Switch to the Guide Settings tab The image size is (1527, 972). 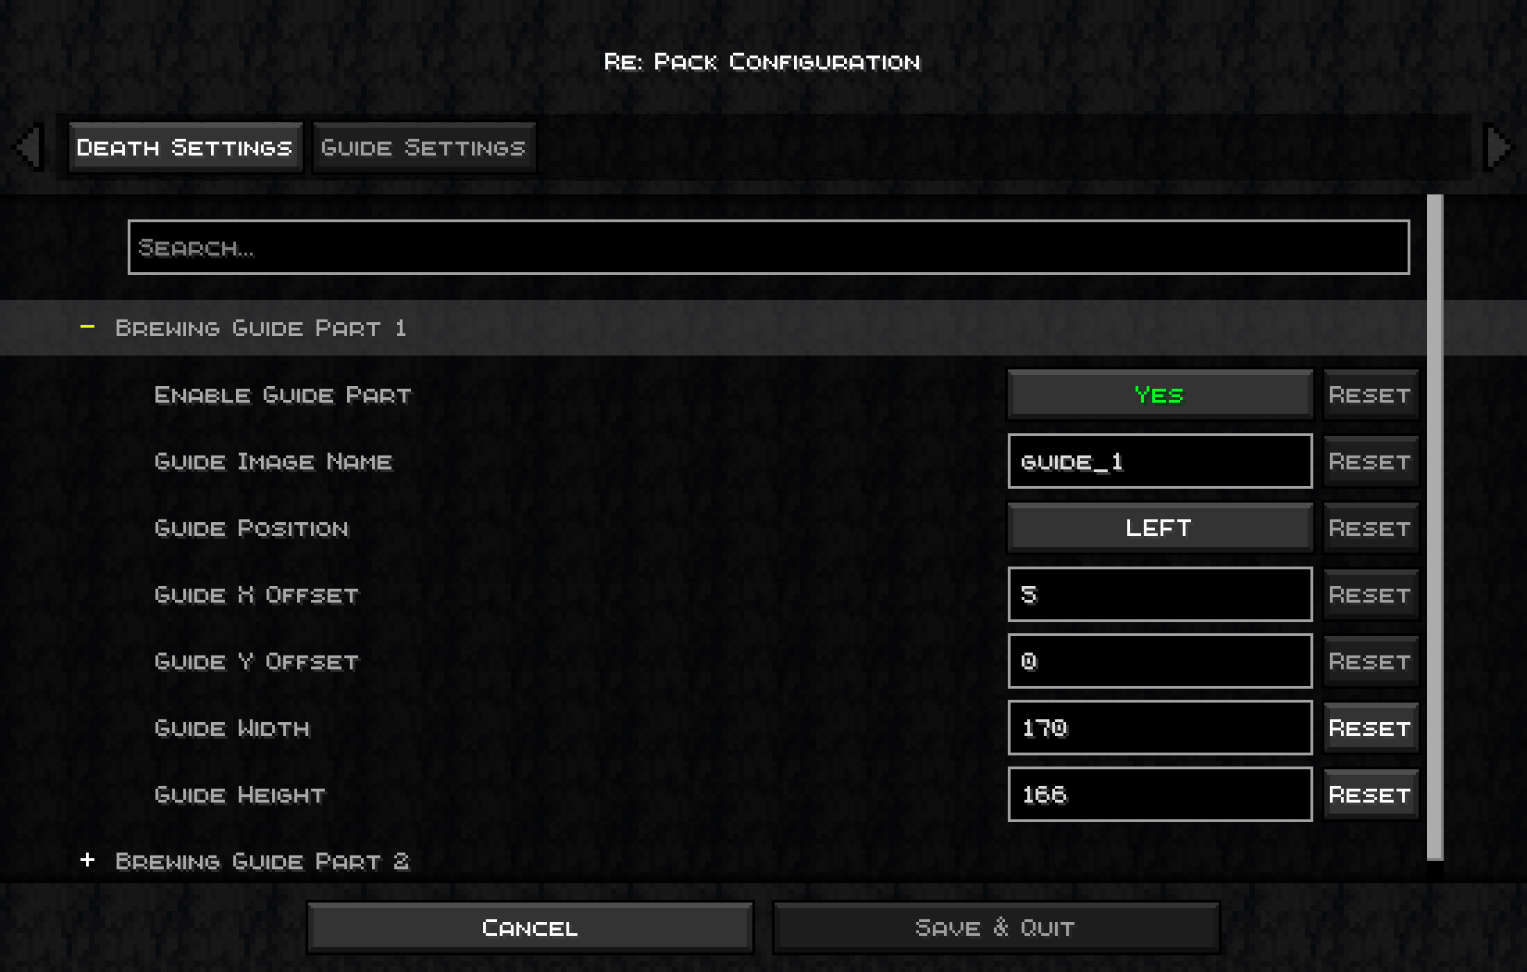424,148
